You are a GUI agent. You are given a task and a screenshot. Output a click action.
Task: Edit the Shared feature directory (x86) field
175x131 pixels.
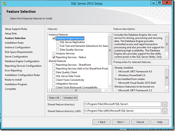pos(122,111)
